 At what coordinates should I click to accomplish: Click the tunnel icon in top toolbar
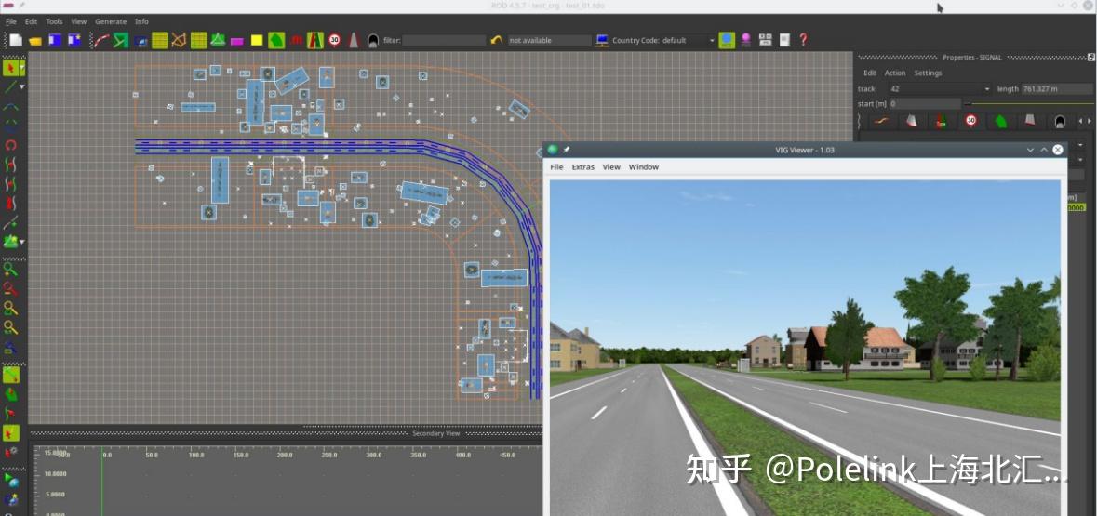(374, 41)
